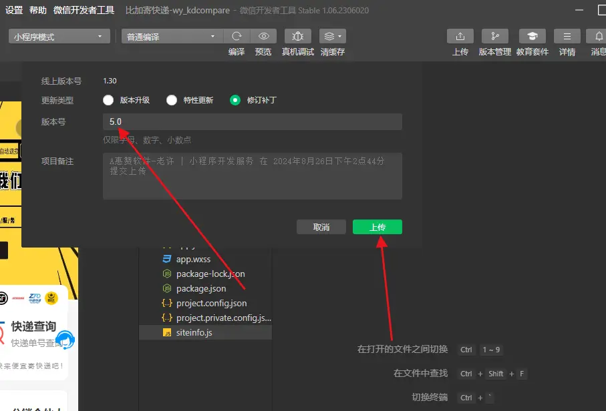
Task: Click the 上传 toolbar icon
Action: 460,36
